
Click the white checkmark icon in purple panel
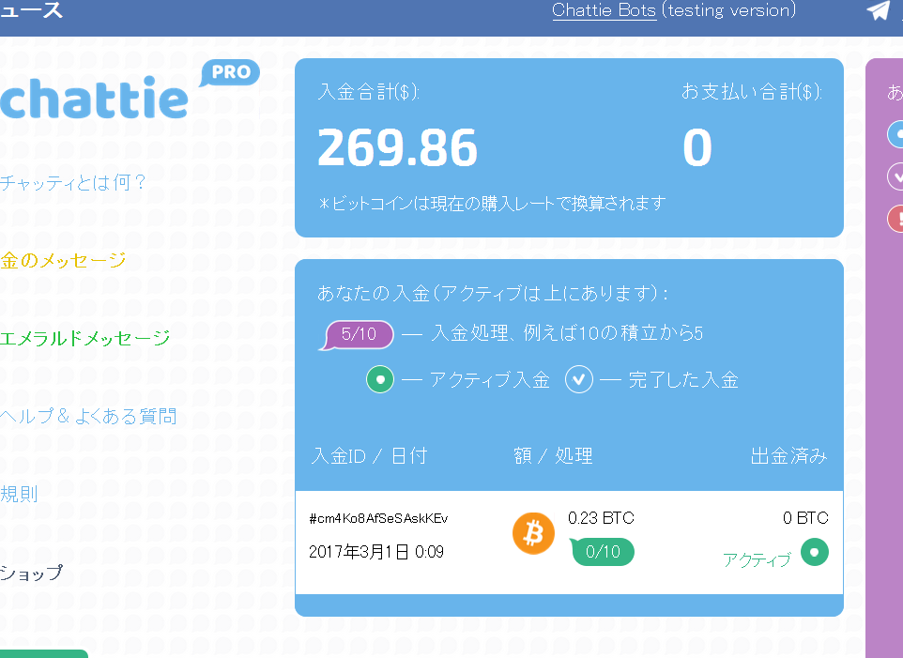tap(895, 176)
